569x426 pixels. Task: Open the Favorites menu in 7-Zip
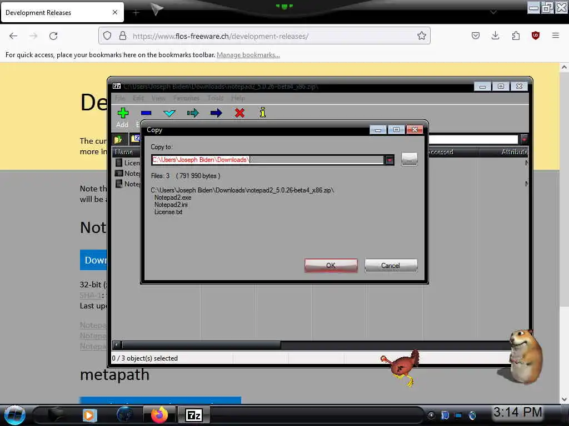click(187, 98)
